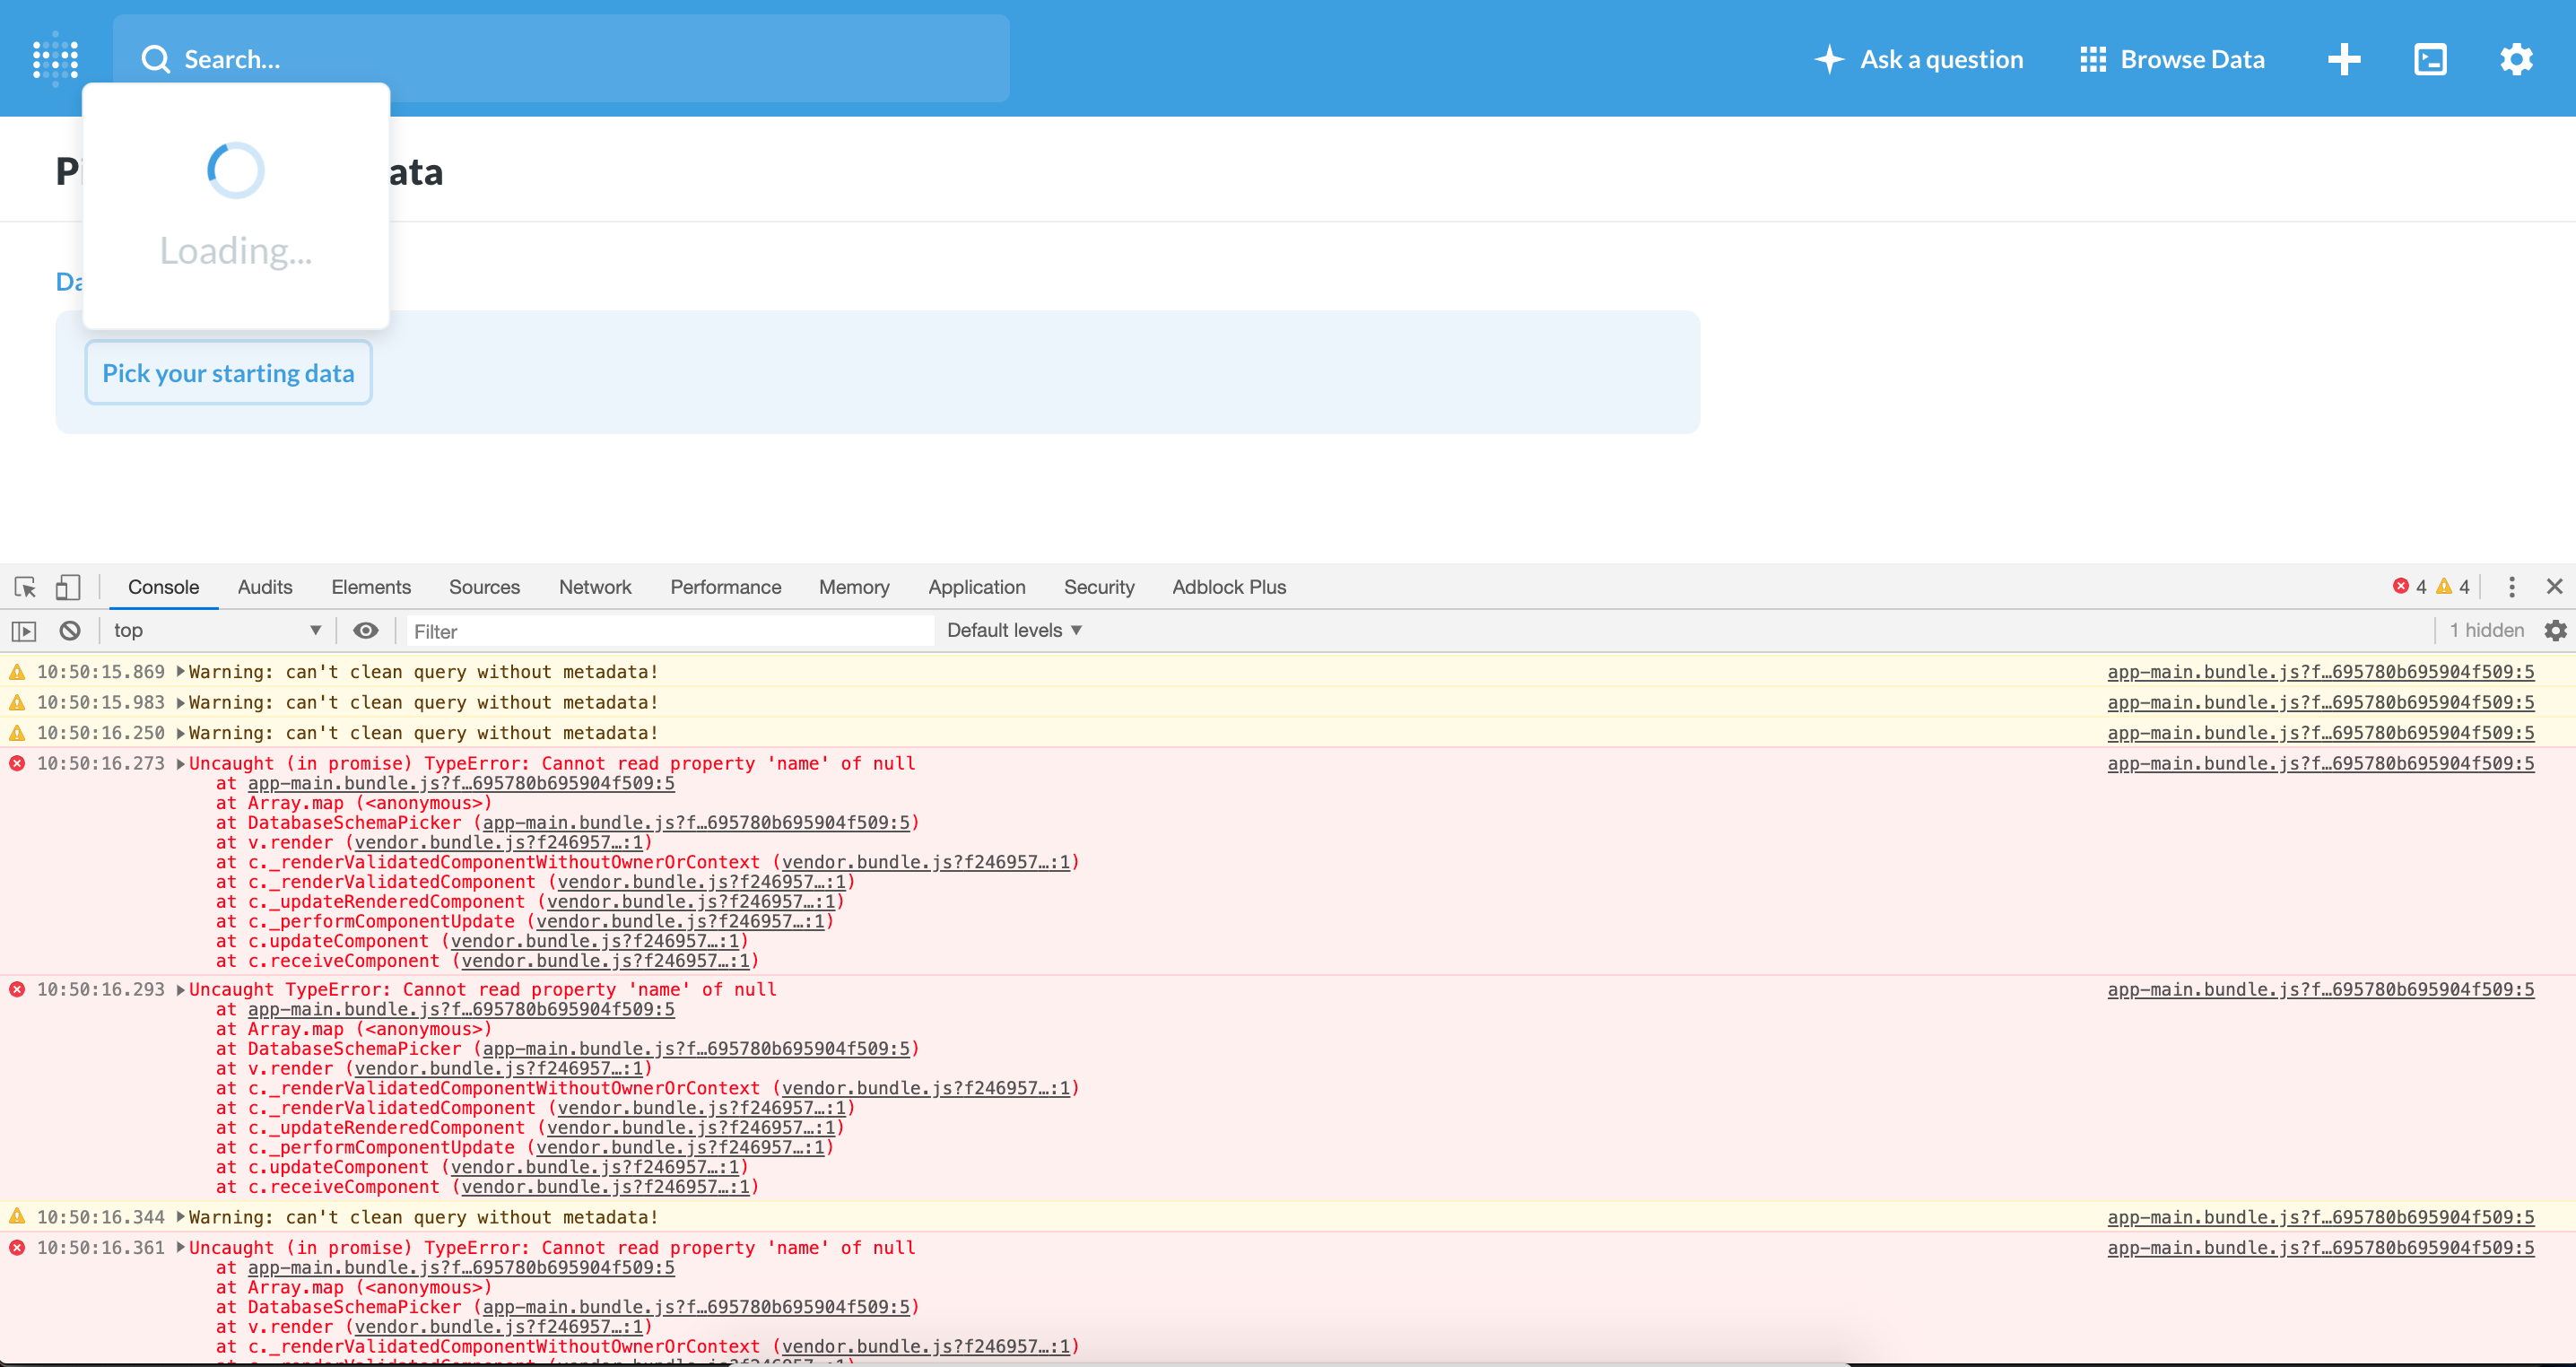Toggle the device toolbar
Image resolution: width=2576 pixels, height=1367 pixels.
tap(68, 587)
